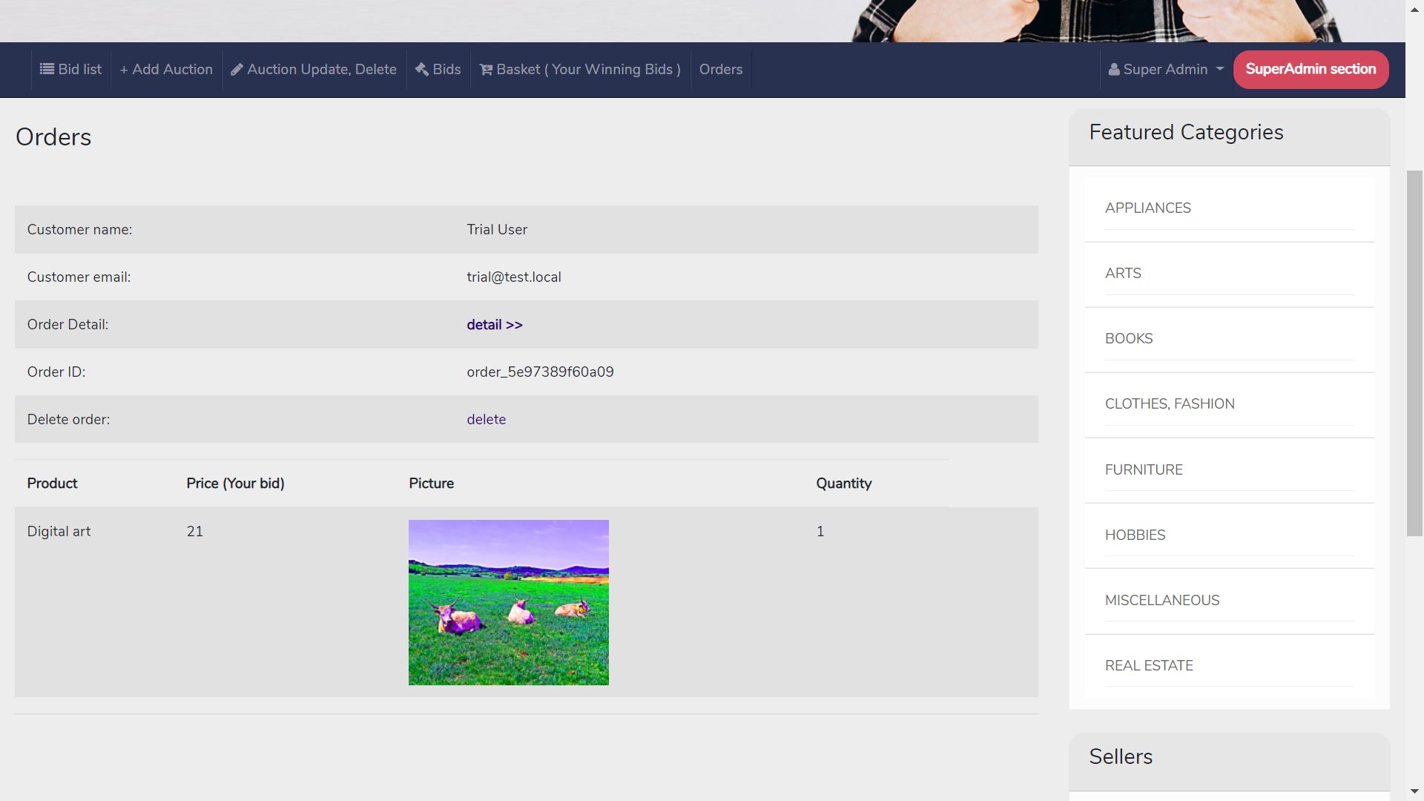Click the Super Admin user icon

click(1113, 70)
